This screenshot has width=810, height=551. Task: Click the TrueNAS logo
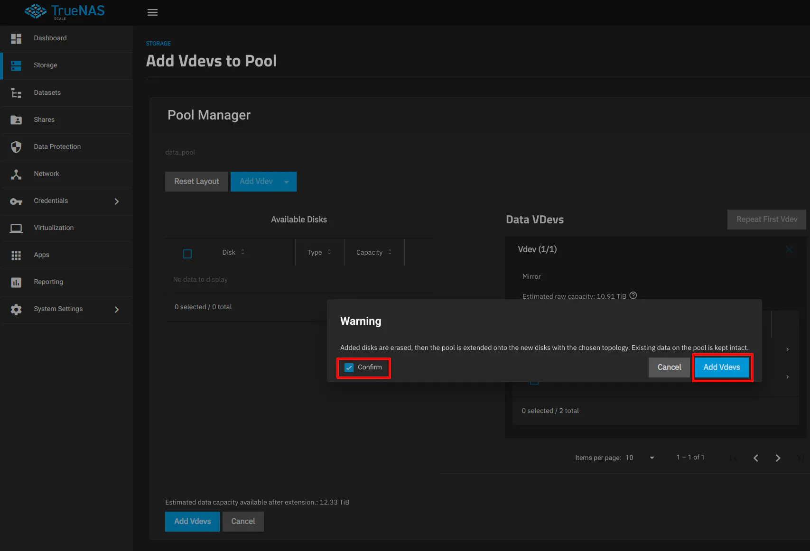[x=65, y=11]
